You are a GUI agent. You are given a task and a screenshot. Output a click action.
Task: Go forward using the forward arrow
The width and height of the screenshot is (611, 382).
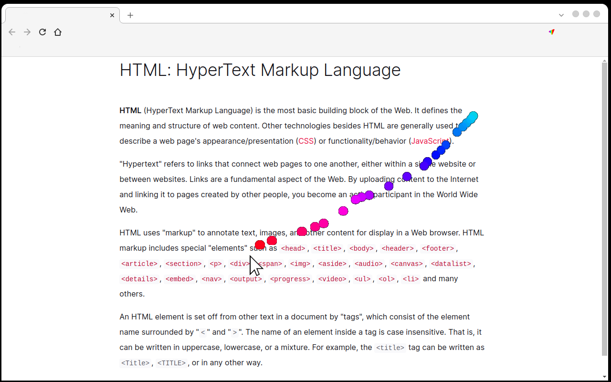(x=27, y=32)
